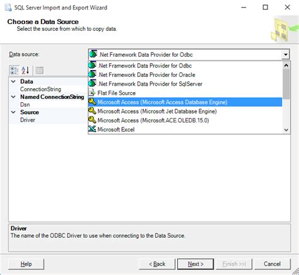Viewport: 299px width, 275px height.
Task: Click the Categorized view icon in property grid
Action: 15,70
